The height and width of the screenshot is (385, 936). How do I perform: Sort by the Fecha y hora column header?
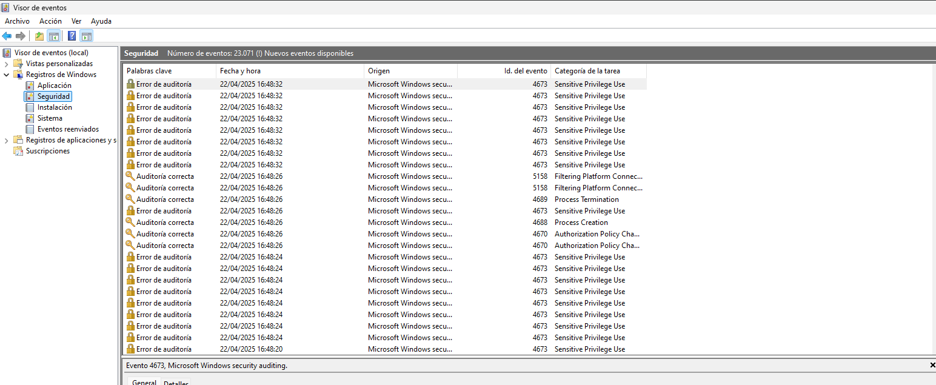click(240, 71)
